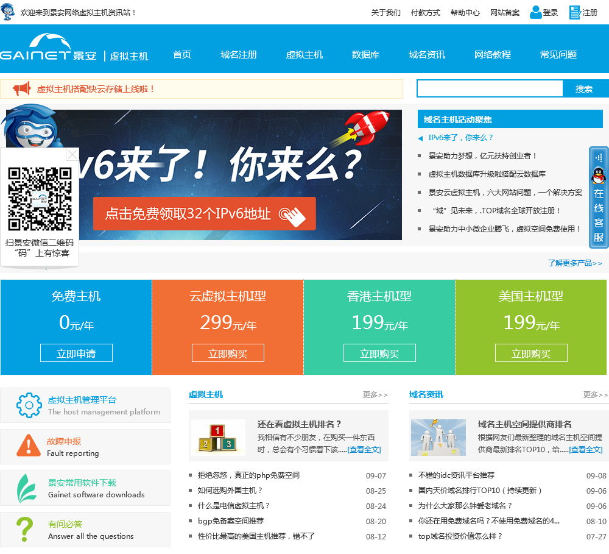Click the WeChat QR code image
Screen dimensions: 609x554
coord(40,199)
